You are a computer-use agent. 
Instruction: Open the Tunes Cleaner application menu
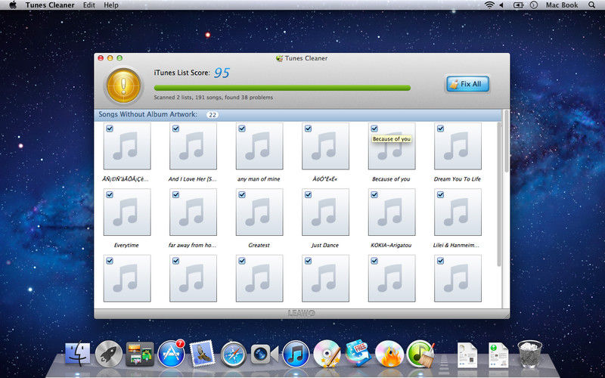[x=50, y=5]
